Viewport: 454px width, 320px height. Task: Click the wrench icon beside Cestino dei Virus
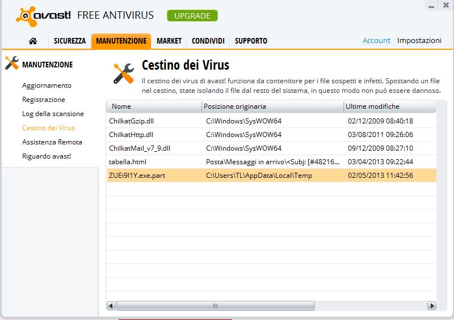pos(124,74)
